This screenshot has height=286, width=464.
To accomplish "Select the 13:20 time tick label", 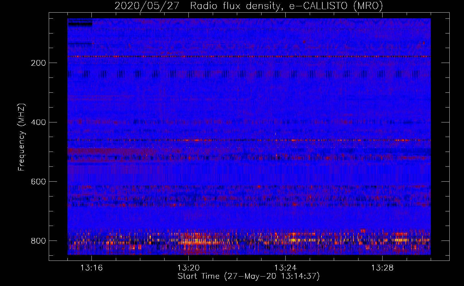I will coord(188,268).
